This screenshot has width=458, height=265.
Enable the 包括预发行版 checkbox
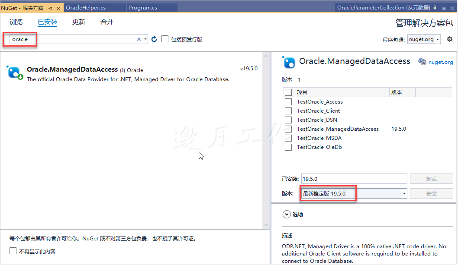(165, 39)
